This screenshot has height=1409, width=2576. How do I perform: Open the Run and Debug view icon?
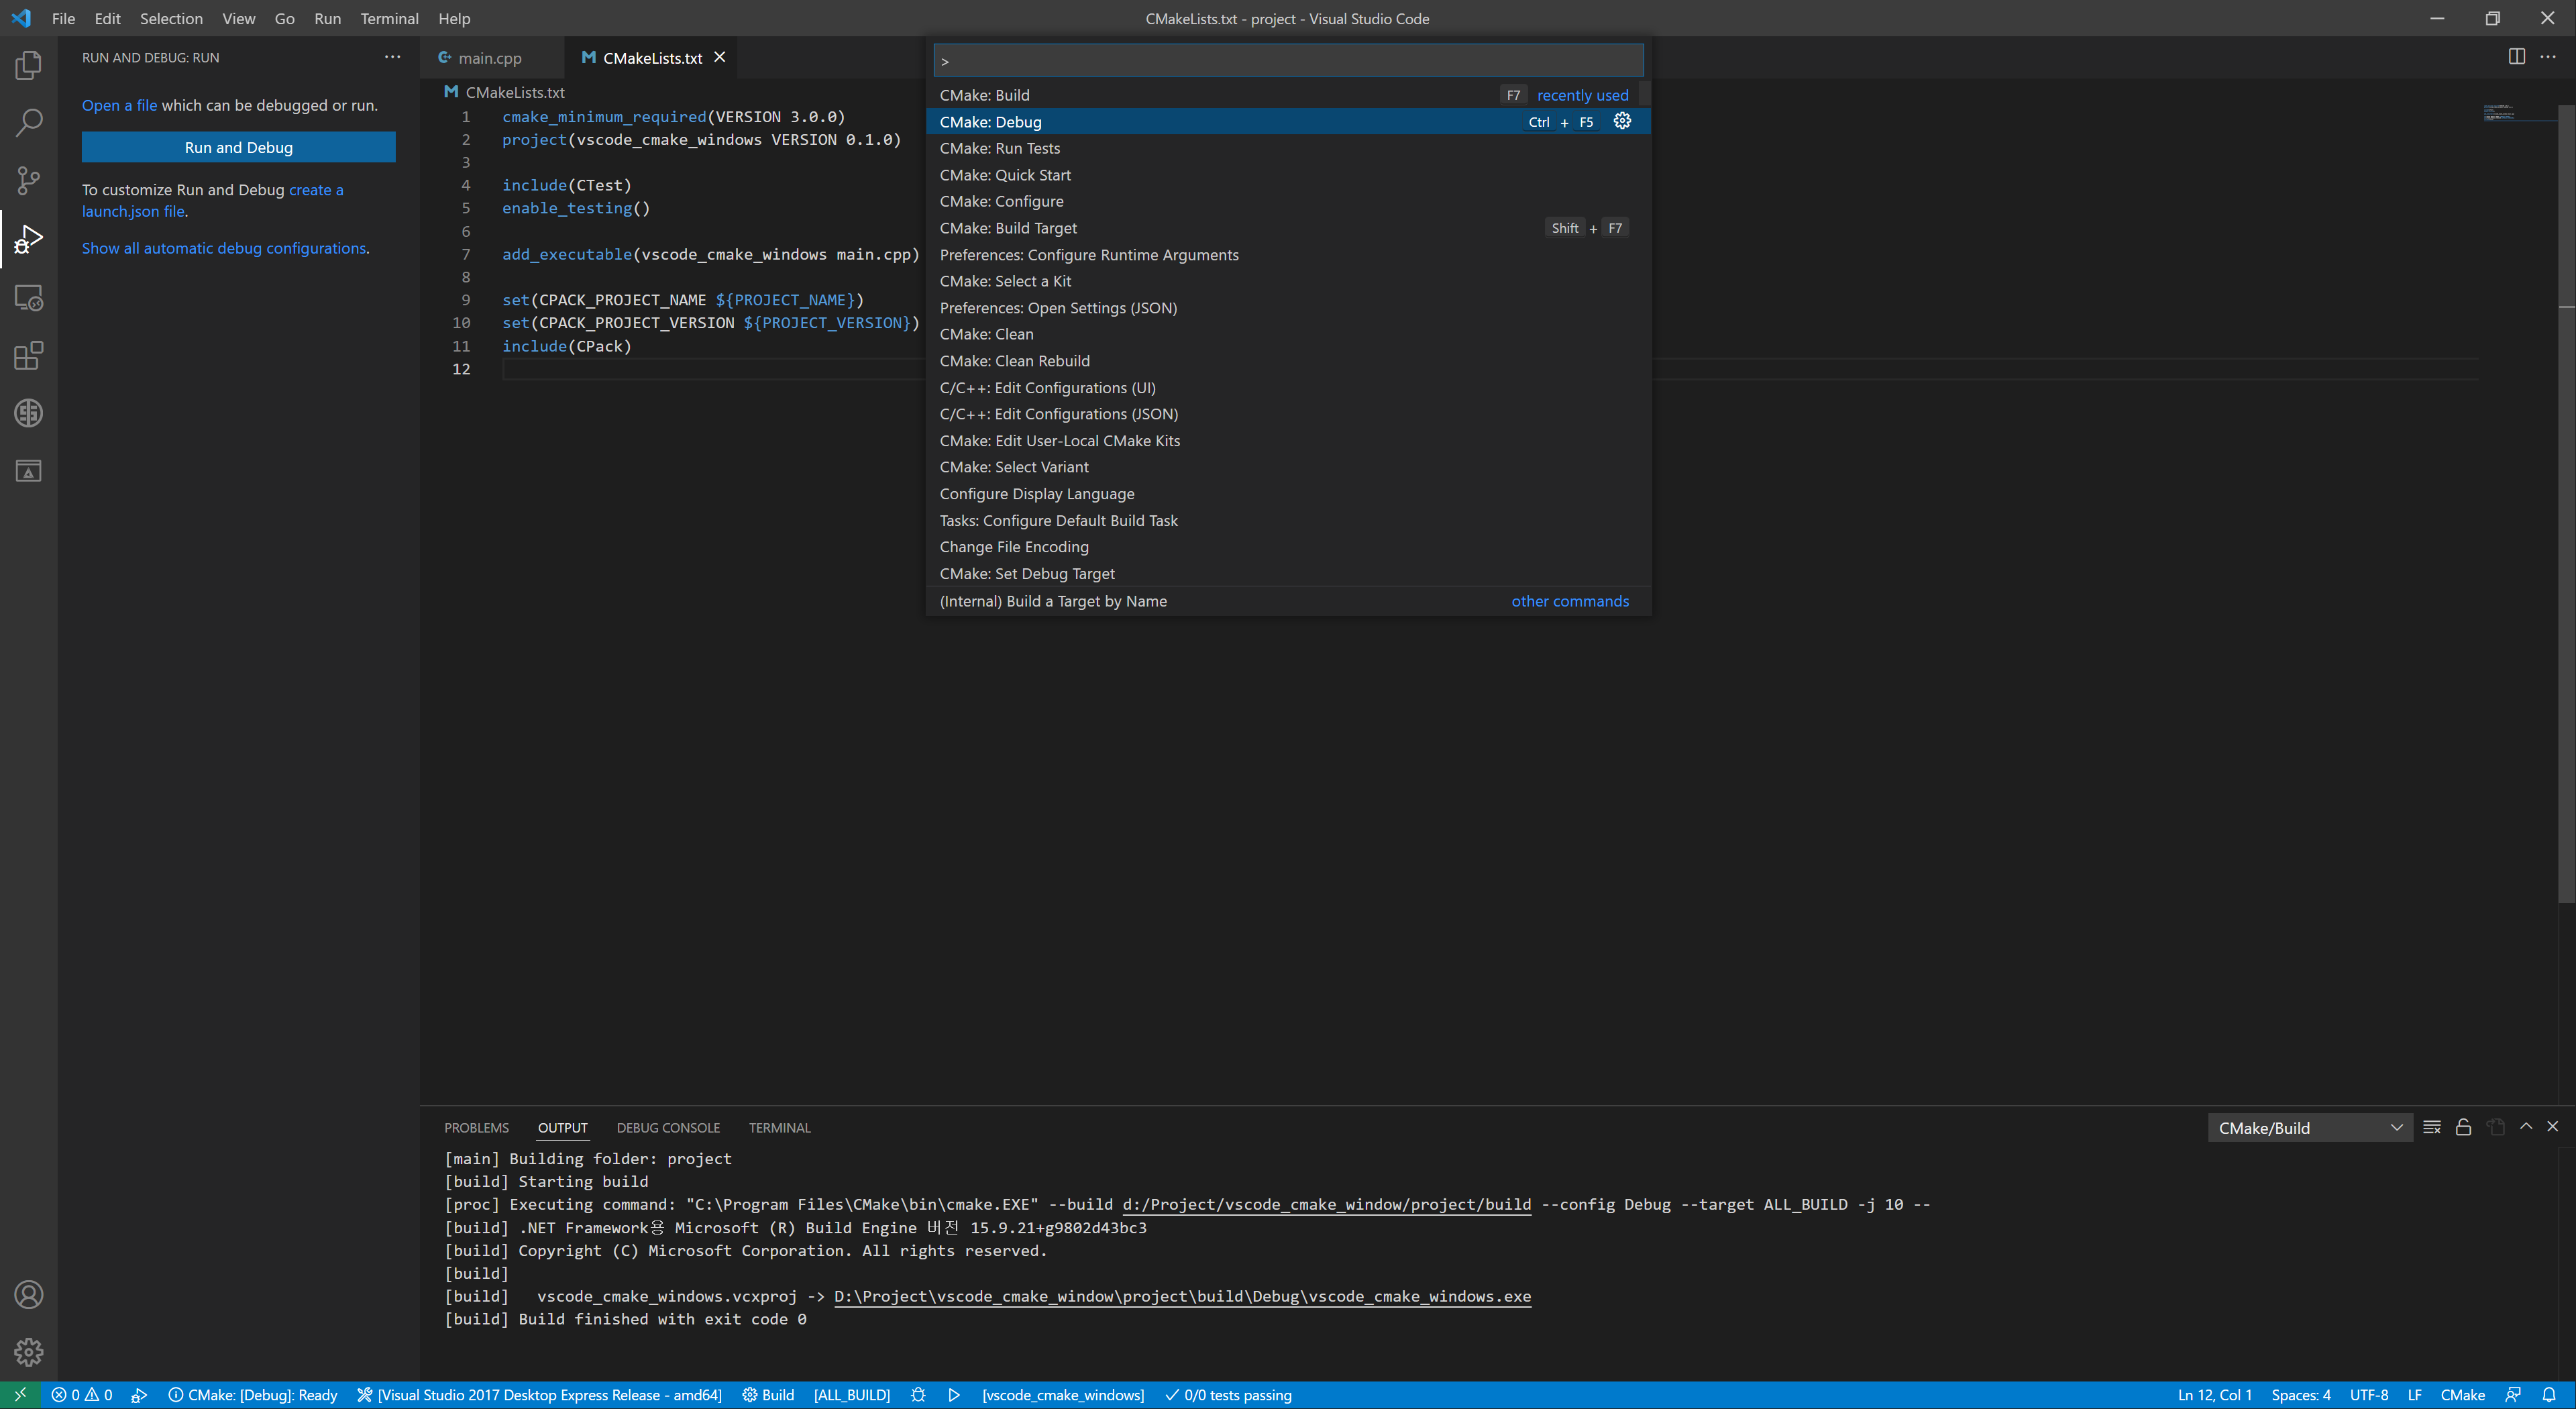point(28,239)
